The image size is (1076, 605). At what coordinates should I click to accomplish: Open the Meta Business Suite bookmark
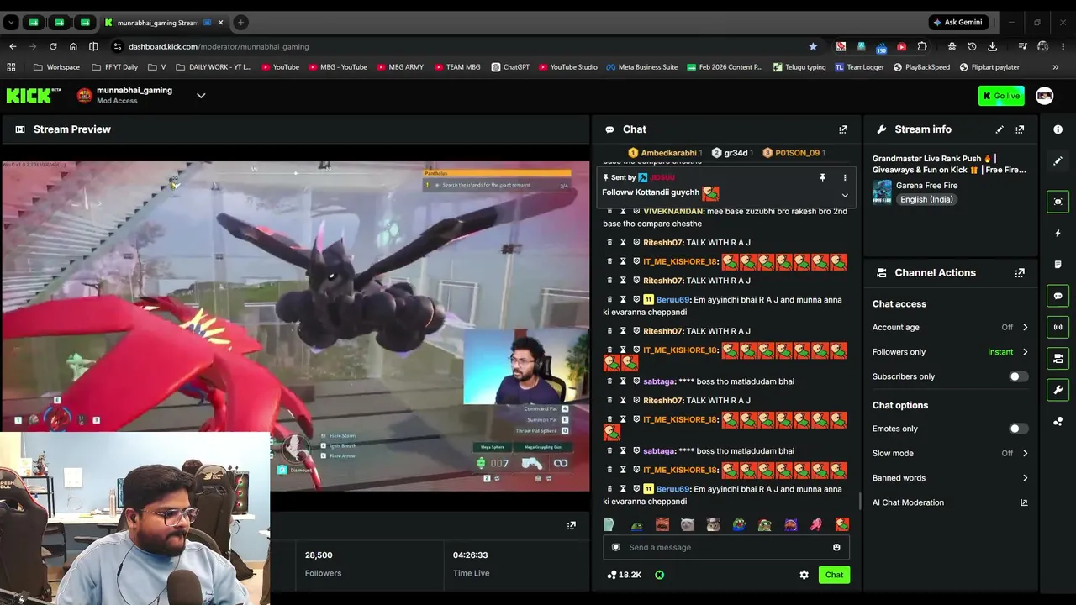click(x=641, y=67)
